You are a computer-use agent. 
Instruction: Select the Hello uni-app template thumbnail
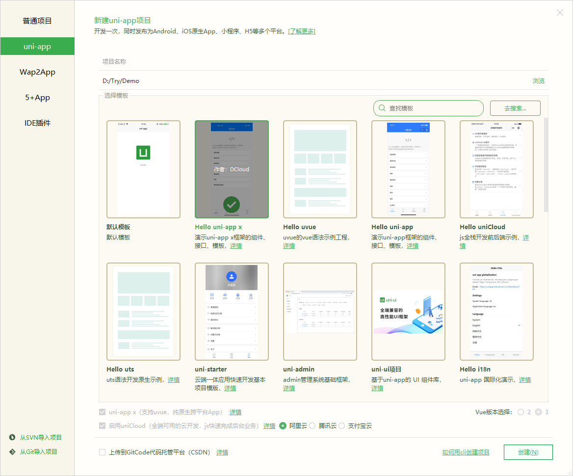[x=408, y=169]
